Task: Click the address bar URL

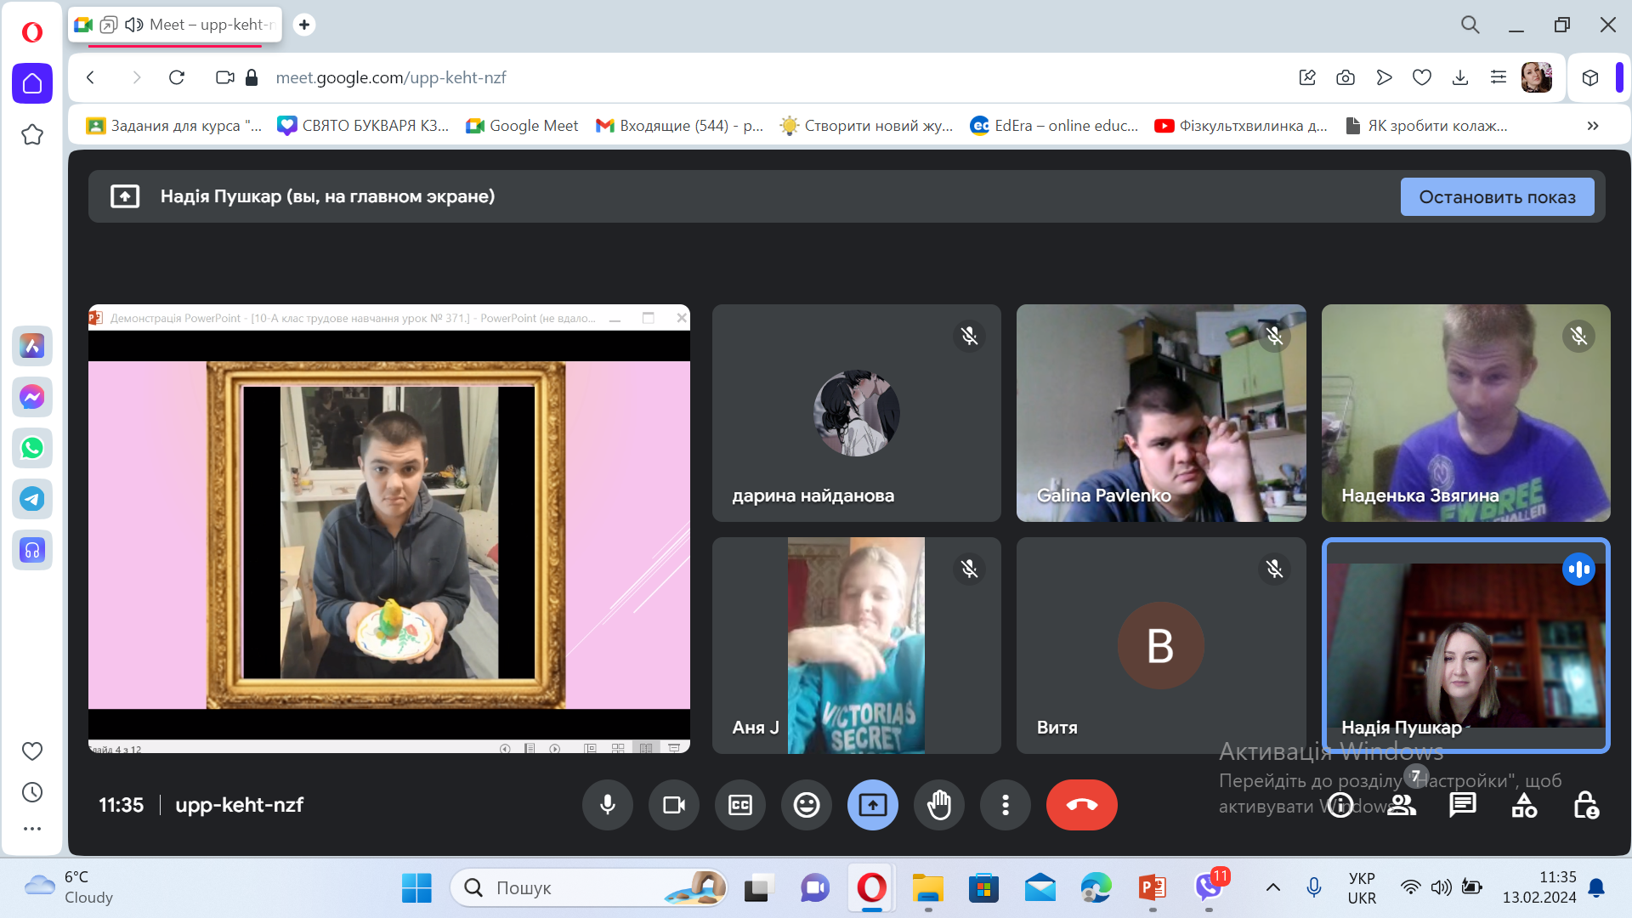Action: (391, 77)
